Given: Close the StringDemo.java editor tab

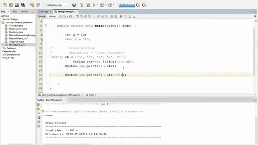Looking at the screenshot, I should [76, 12].
